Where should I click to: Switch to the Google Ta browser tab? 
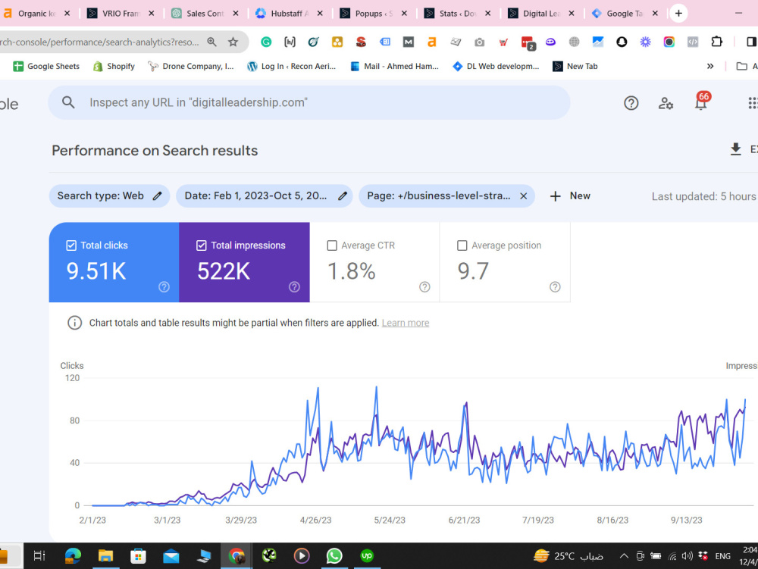(625, 14)
